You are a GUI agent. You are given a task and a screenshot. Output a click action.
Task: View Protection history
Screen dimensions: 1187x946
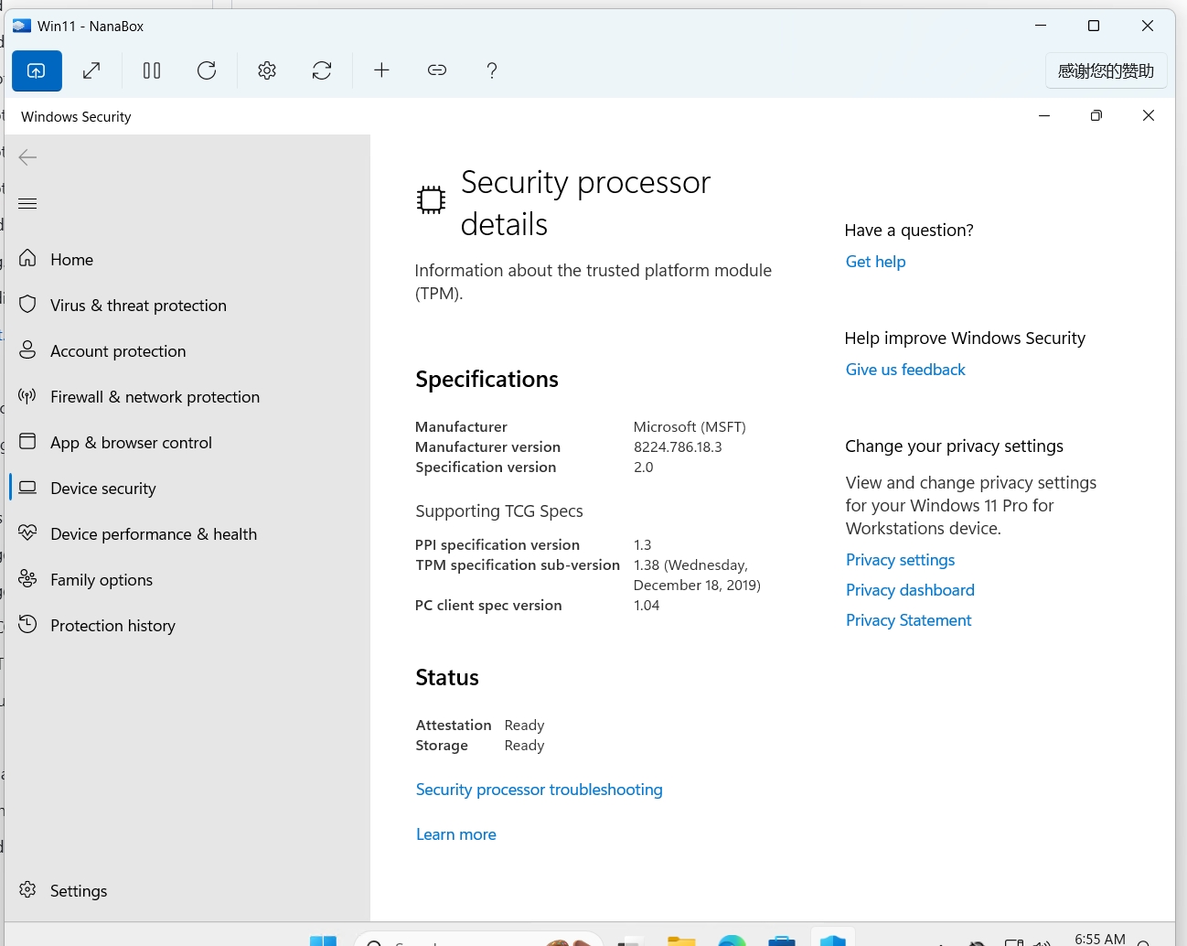point(187,625)
